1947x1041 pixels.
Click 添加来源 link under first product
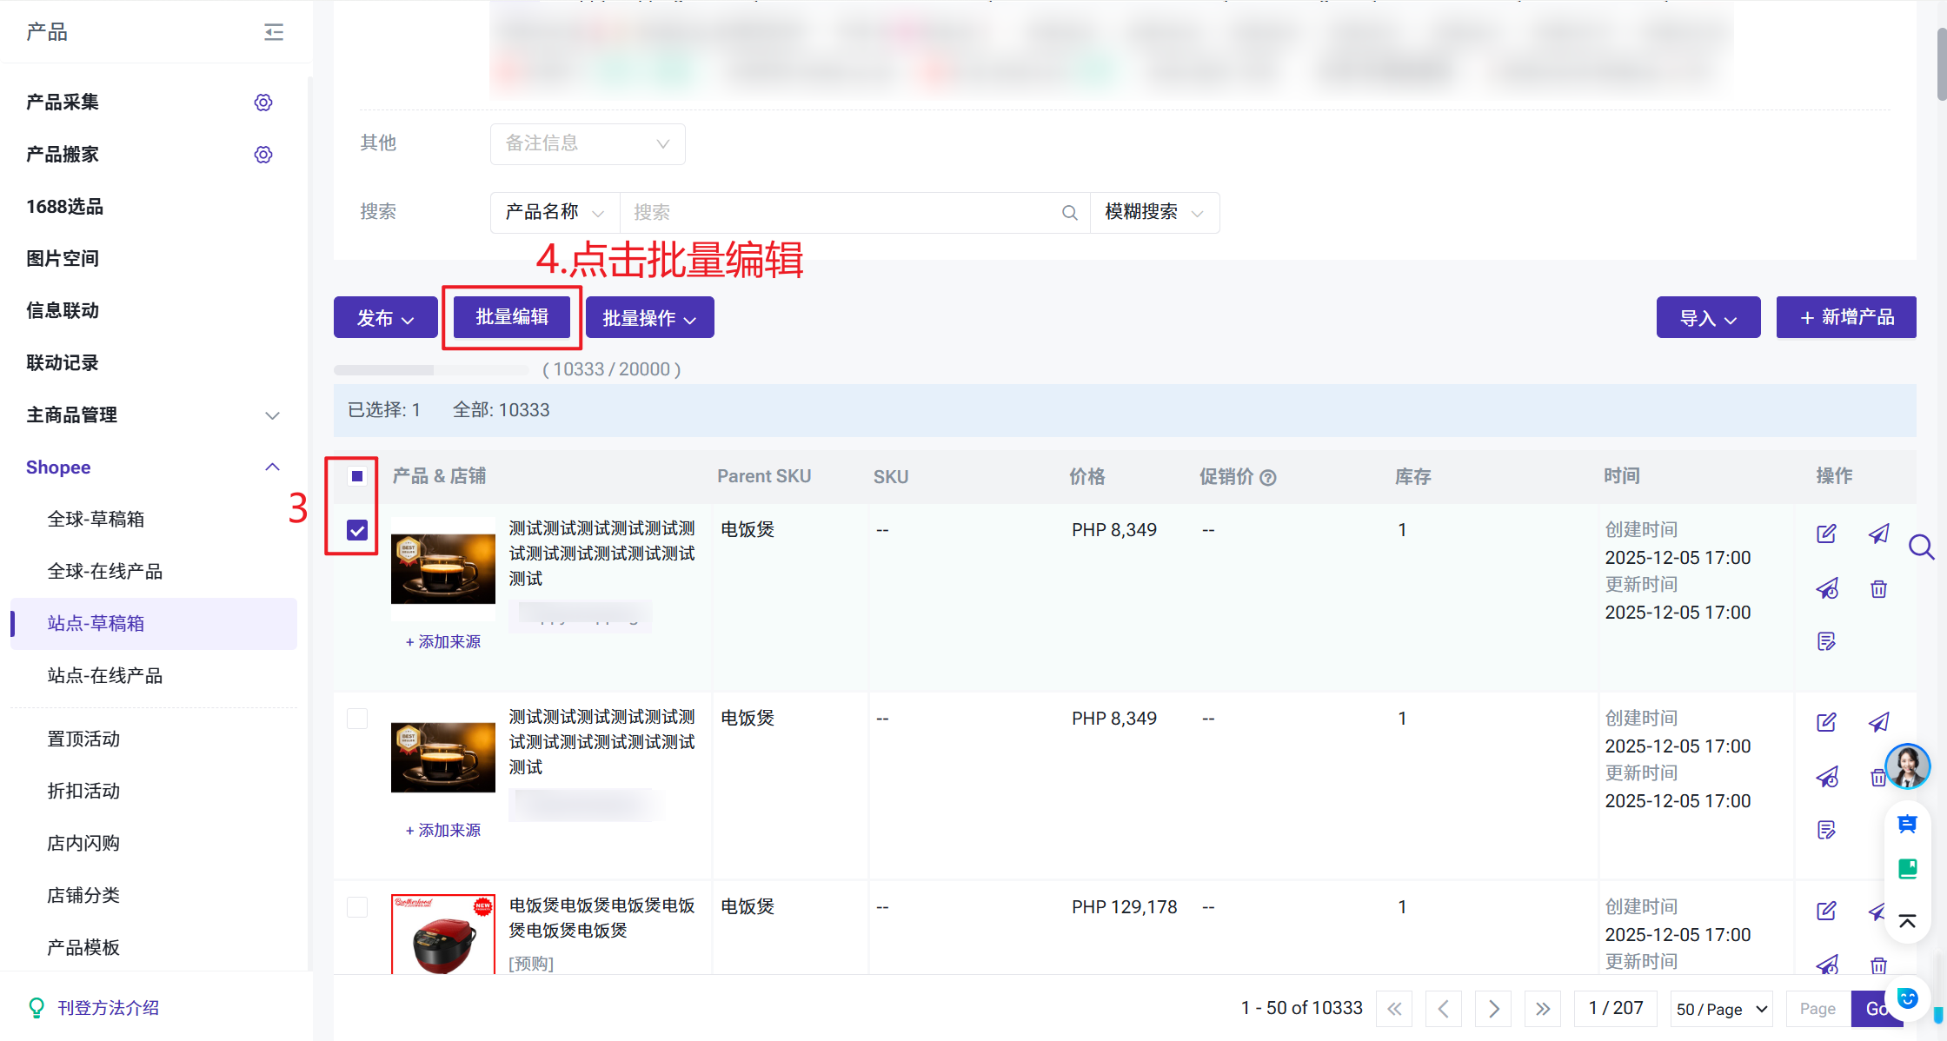click(443, 642)
